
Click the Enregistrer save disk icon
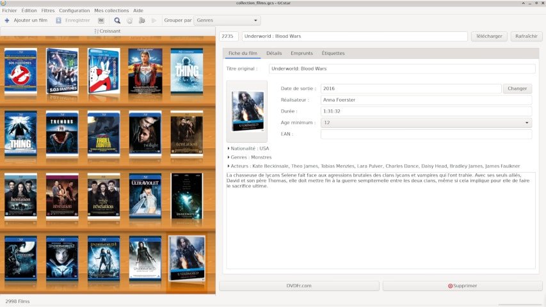(x=58, y=20)
